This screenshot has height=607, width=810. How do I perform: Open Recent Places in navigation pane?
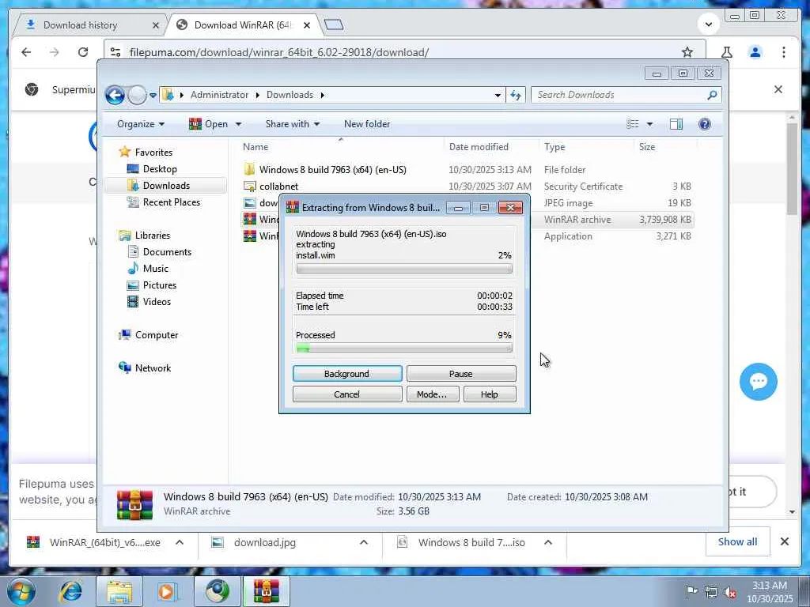[171, 202]
